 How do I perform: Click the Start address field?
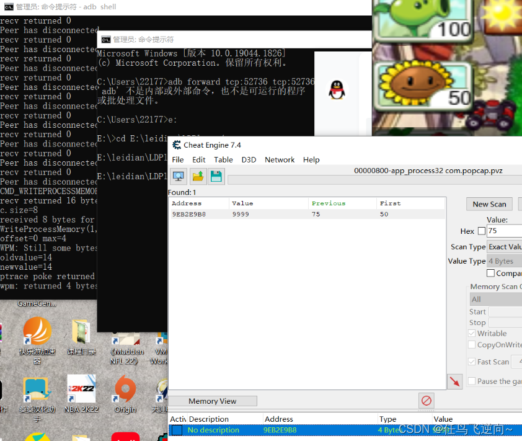(505, 312)
